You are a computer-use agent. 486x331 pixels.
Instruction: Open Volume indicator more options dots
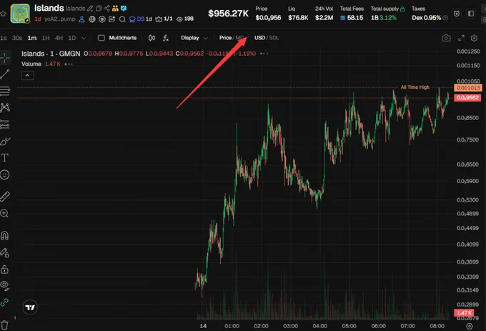[x=69, y=64]
